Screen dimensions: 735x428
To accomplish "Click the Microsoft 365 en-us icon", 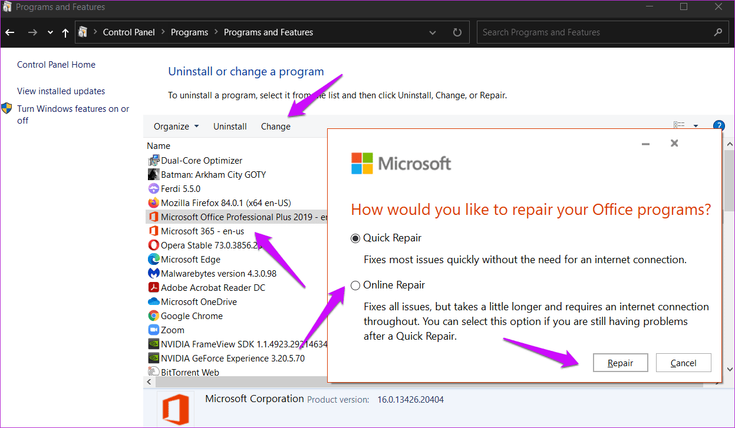I will pos(153,231).
